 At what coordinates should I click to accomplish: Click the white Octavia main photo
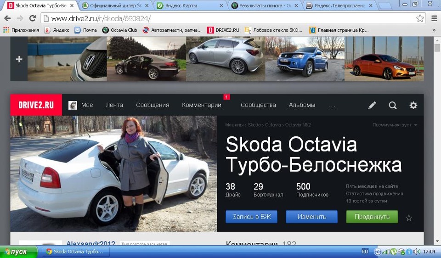(113, 174)
